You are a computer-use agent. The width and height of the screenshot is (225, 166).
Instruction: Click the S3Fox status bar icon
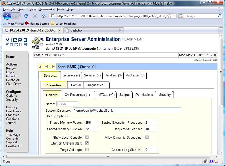pyautogui.click(x=214, y=161)
